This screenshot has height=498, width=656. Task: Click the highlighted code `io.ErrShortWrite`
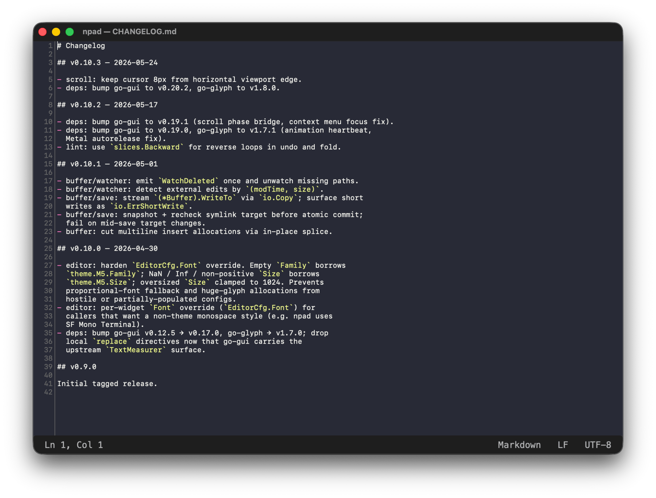point(149,206)
